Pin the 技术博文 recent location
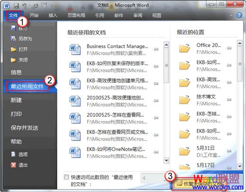The width and height of the screenshot is (246, 192). click(x=229, y=100)
